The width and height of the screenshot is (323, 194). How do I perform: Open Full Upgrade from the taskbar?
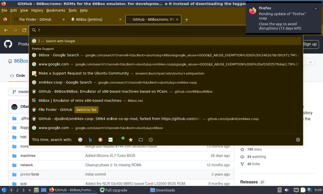point(114,190)
